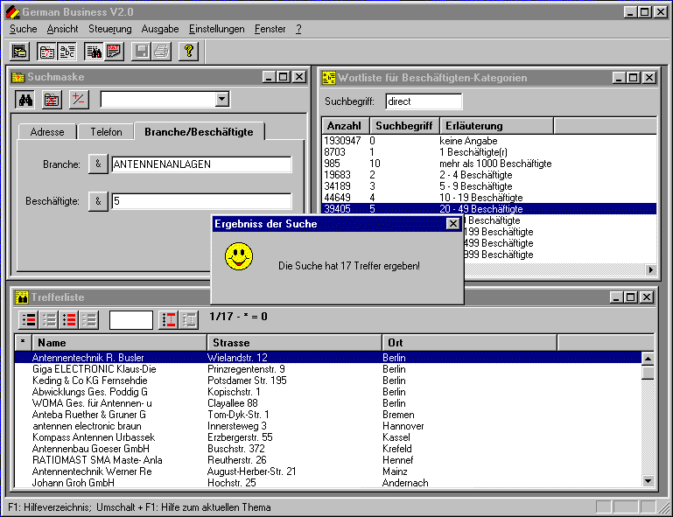Click the DAT notepad toolbar icon
Image resolution: width=673 pixels, height=517 pixels.
tap(113, 52)
